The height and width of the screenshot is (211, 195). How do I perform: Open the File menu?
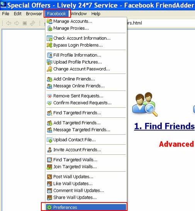coord(6,13)
